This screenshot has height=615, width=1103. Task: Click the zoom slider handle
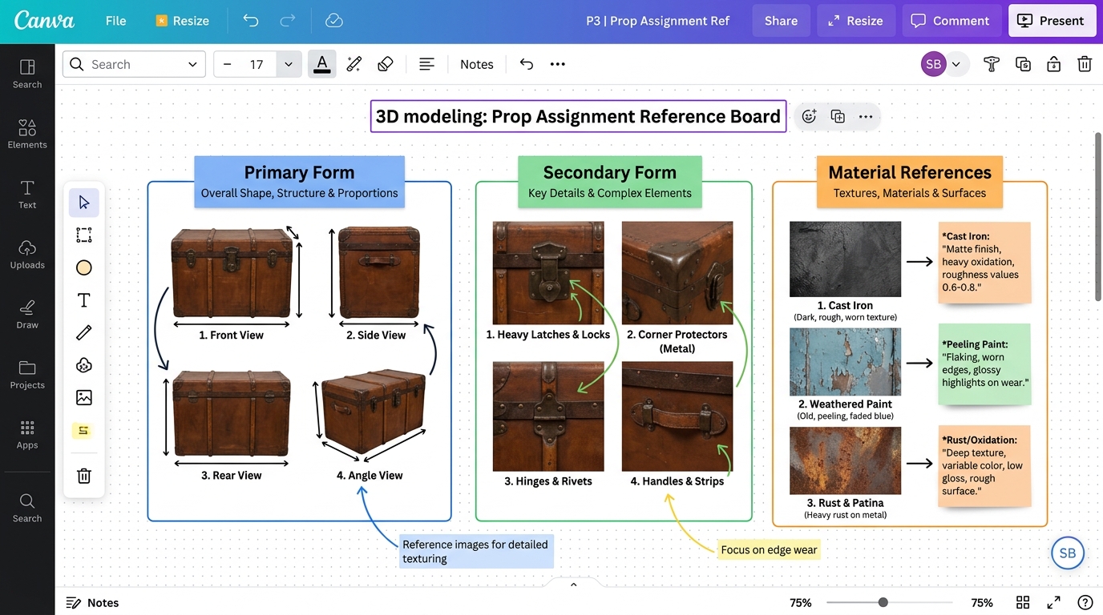click(883, 602)
